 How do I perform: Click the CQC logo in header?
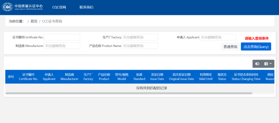[23, 7]
